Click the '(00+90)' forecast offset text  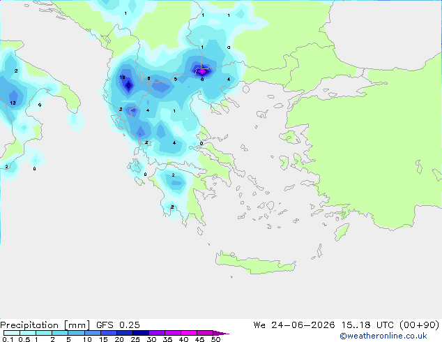(x=420, y=325)
